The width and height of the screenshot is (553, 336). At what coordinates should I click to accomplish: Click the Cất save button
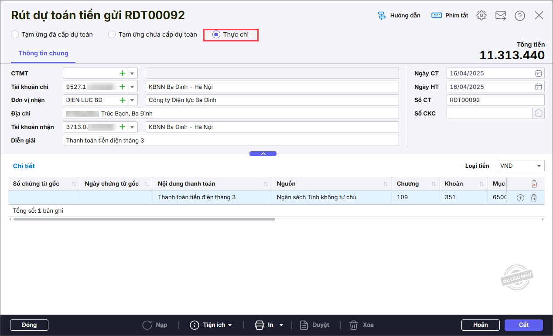pos(523,325)
